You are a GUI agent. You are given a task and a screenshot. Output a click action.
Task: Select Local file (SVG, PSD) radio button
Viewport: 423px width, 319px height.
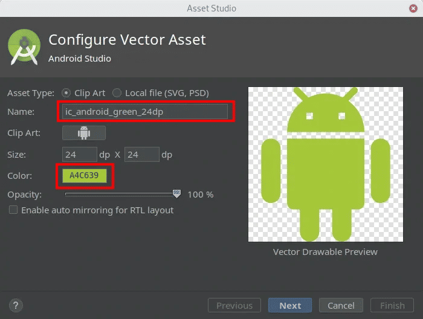pos(117,93)
